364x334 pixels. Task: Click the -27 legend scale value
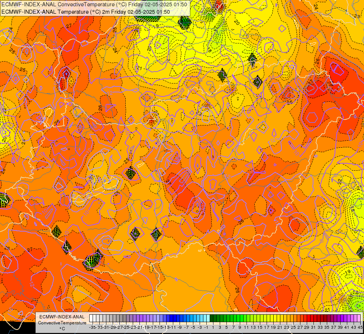(x=119, y=327)
